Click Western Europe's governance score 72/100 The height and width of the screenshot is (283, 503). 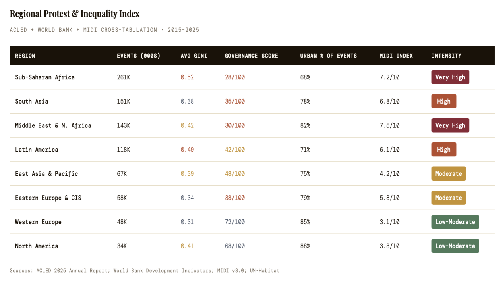point(234,222)
